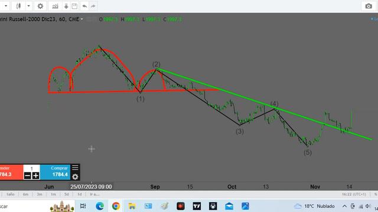Open the volume speaker tray icon

coord(368,206)
